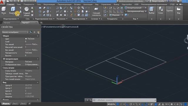Screen dimensions: 188x106
Task: Toggle lineweight display in status bar
Action: point(152,104)
